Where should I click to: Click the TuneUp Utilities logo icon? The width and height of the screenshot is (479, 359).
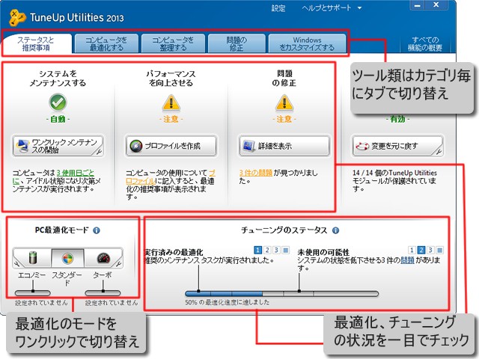click(x=17, y=18)
